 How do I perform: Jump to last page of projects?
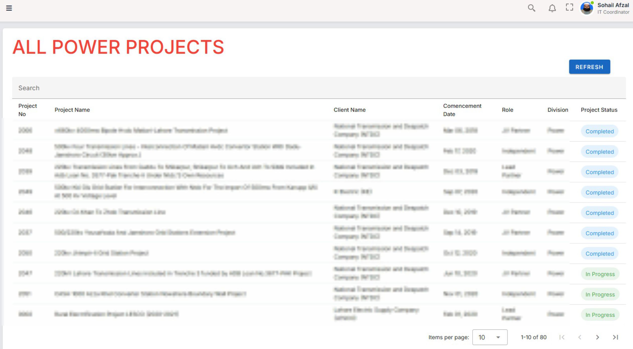point(615,337)
